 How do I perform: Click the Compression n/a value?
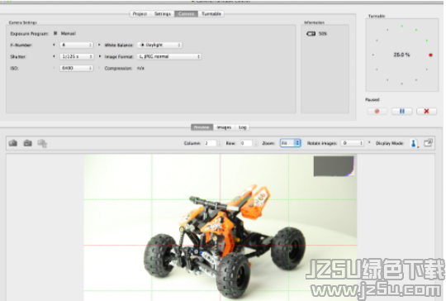pyautogui.click(x=140, y=69)
